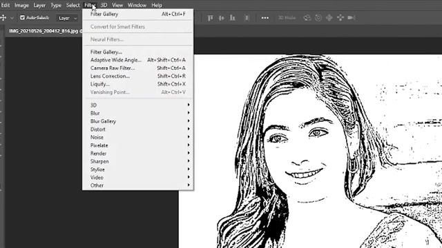Expand the Stylize submenu
The height and width of the screenshot is (248, 442).
(138, 169)
